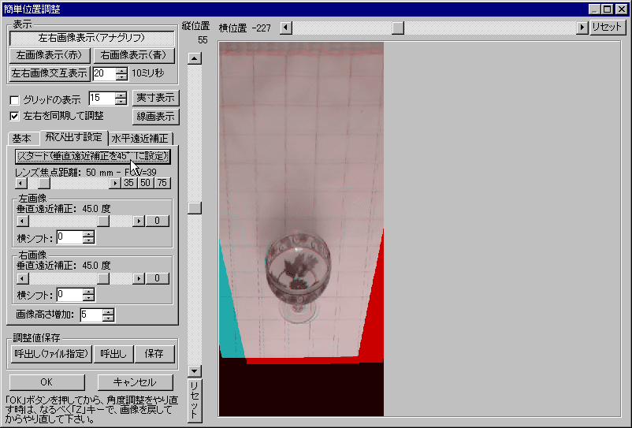Increase 左画像 横シフト value
Viewport: 632px width, 428px height.
coord(89,235)
